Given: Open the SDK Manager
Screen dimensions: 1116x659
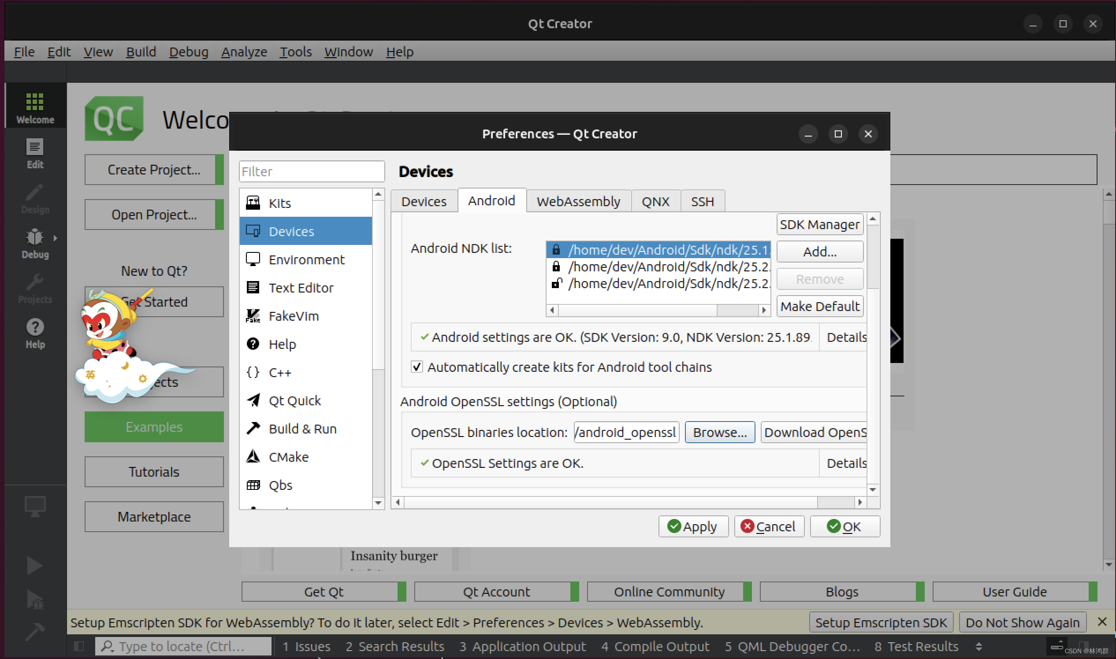Looking at the screenshot, I should point(820,224).
